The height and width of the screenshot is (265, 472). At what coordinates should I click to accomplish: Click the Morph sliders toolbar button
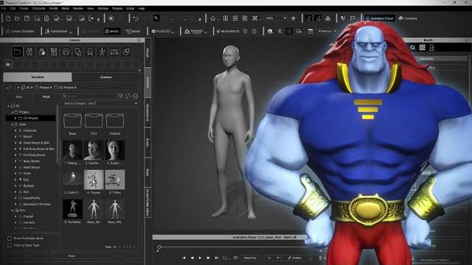coord(112,31)
